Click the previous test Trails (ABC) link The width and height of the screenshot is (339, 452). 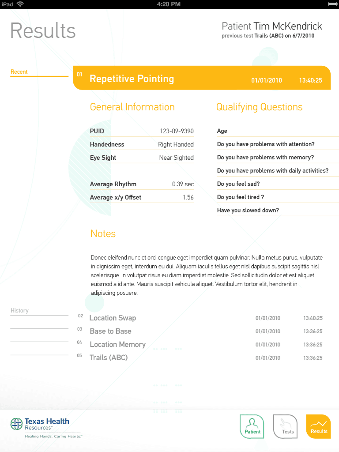click(269, 36)
